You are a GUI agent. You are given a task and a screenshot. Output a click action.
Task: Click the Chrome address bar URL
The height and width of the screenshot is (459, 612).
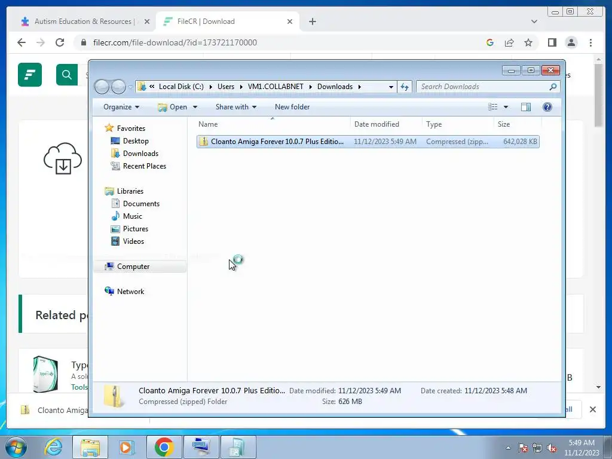175,42
